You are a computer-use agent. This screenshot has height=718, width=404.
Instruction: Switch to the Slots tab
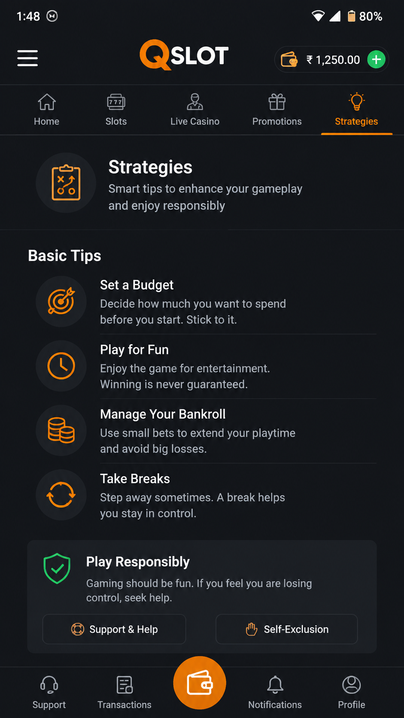pyautogui.click(x=116, y=110)
